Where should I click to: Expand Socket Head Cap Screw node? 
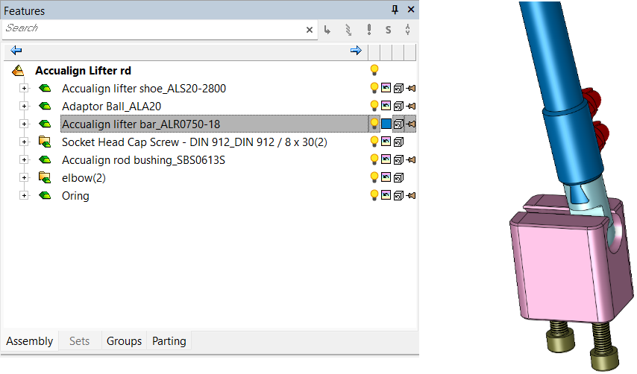tap(25, 142)
